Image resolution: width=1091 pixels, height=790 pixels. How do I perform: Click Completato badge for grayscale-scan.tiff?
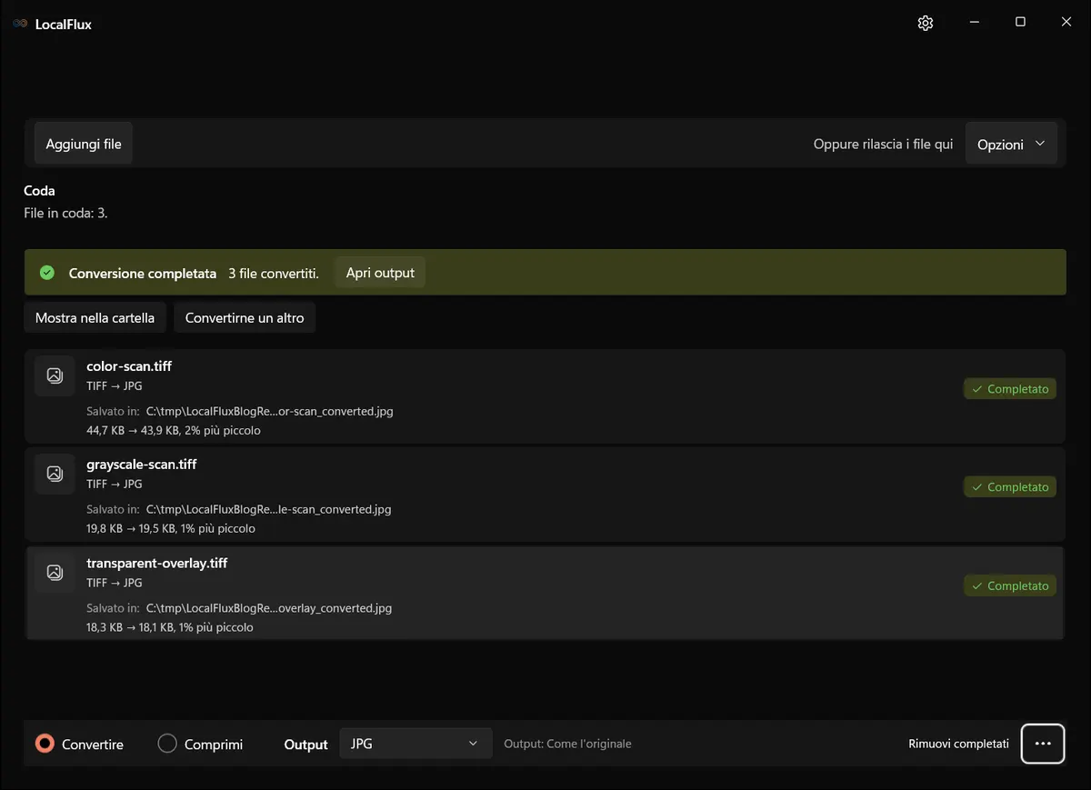coord(1010,487)
